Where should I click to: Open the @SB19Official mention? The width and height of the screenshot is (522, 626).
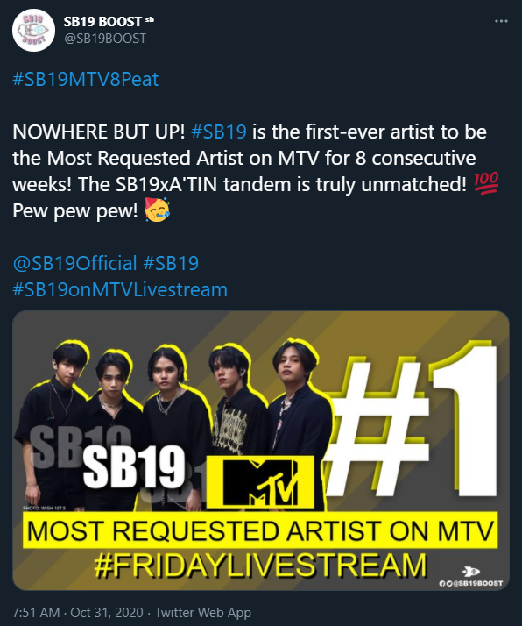(x=74, y=264)
